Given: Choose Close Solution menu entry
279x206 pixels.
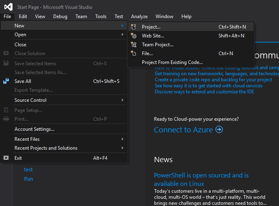Looking at the screenshot, I should click(x=64, y=54).
